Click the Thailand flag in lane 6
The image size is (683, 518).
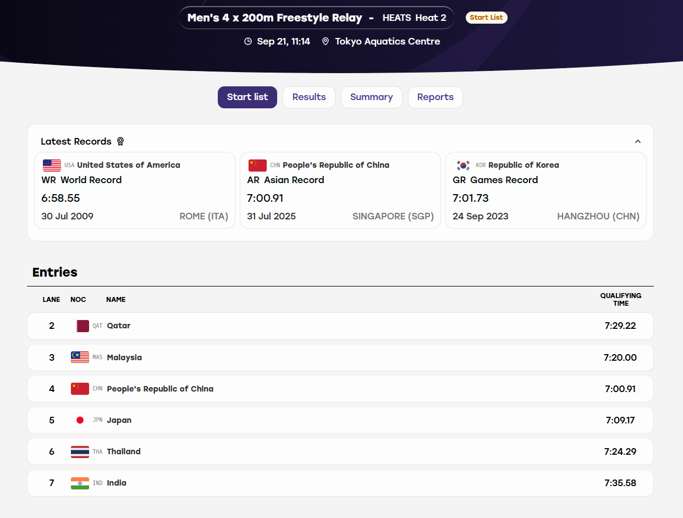coord(80,452)
